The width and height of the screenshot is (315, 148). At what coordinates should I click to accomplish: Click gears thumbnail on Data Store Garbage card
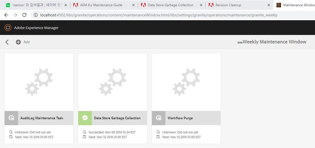[113, 82]
